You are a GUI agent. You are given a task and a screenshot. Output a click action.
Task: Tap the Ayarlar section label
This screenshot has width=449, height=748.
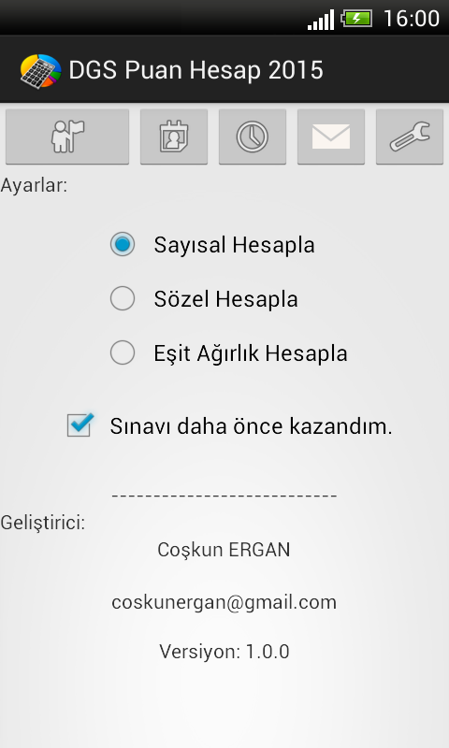pyautogui.click(x=34, y=185)
